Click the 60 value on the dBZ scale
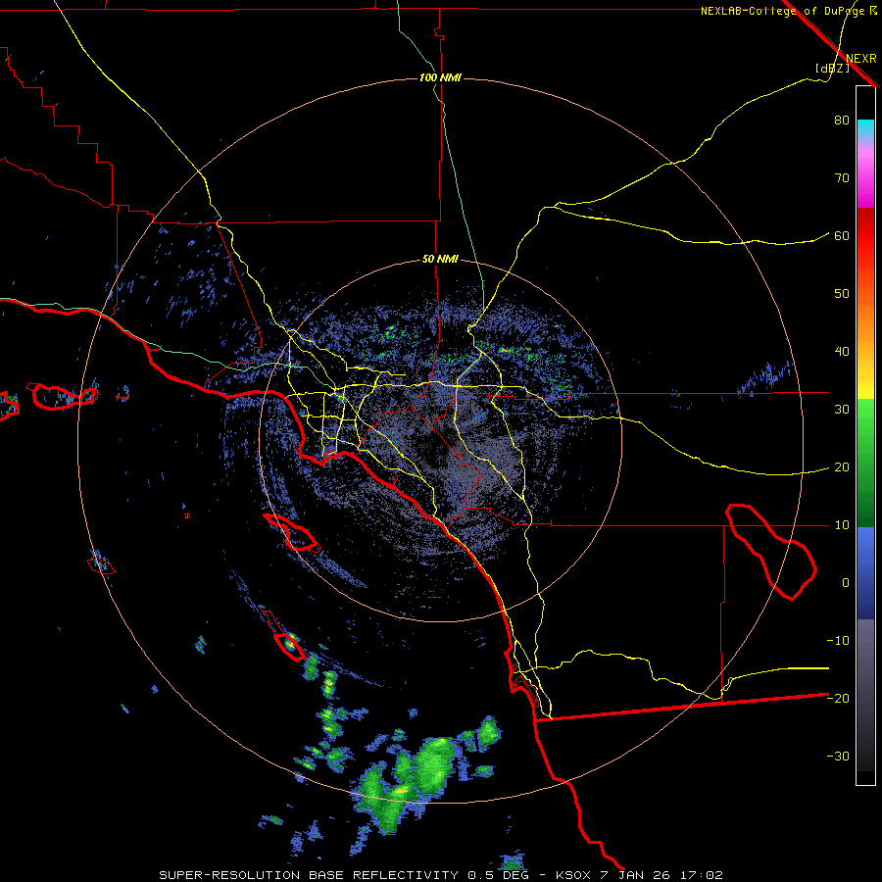The height and width of the screenshot is (882, 882). 842,235
